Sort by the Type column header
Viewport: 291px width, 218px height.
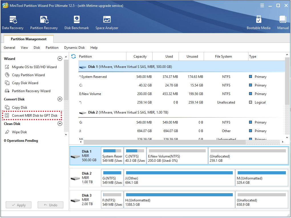266,56
